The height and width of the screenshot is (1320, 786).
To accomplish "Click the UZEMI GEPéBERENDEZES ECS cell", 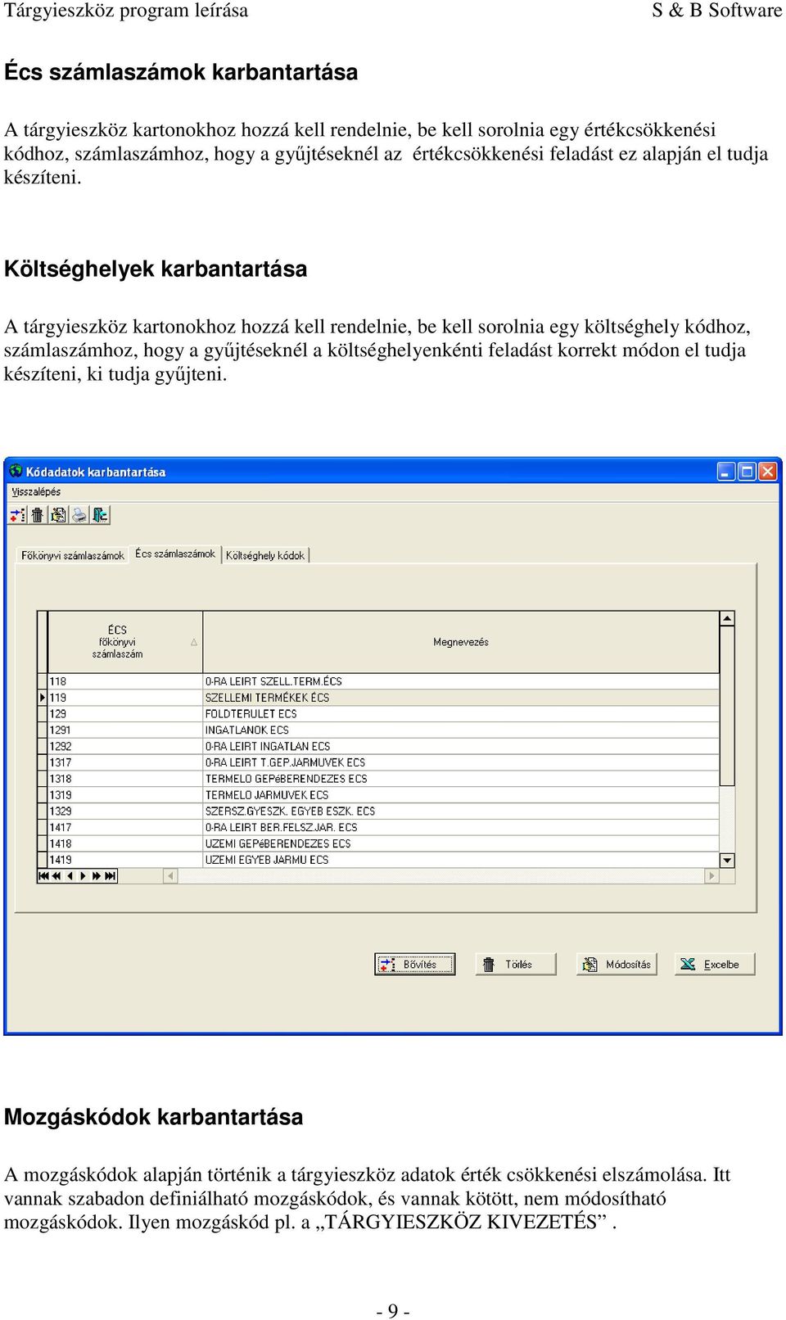I will click(461, 843).
